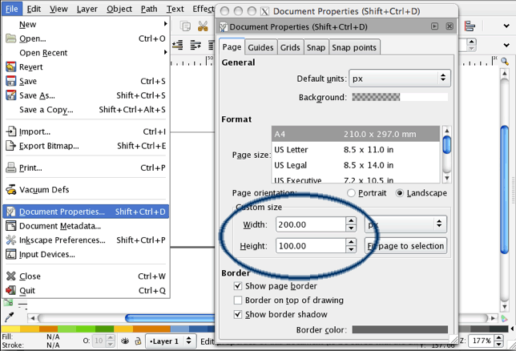Toggle Show page border checkbox
Image resolution: width=516 pixels, height=351 pixels.
point(238,286)
